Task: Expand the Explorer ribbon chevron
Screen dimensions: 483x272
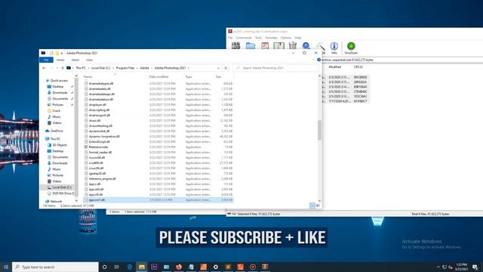Action: tap(314, 60)
